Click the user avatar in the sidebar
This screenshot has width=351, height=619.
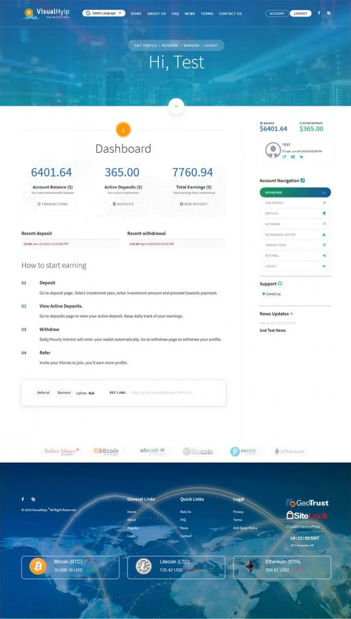[x=273, y=151]
